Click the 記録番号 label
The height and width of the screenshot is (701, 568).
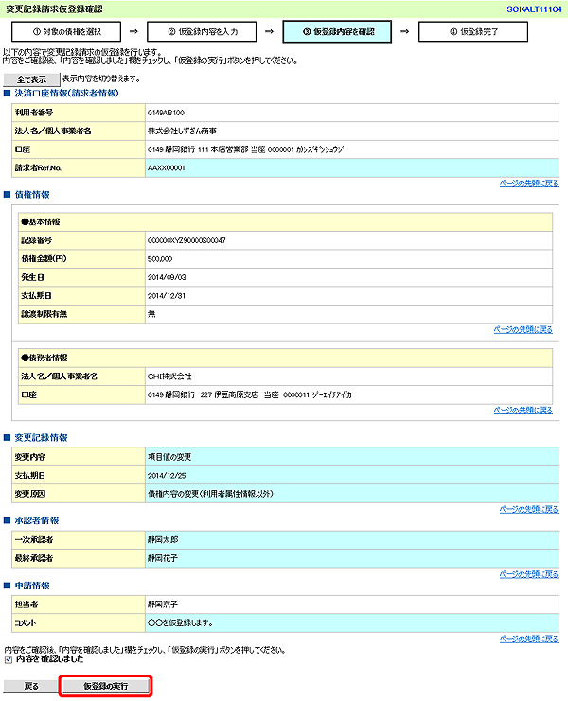pyautogui.click(x=37, y=240)
